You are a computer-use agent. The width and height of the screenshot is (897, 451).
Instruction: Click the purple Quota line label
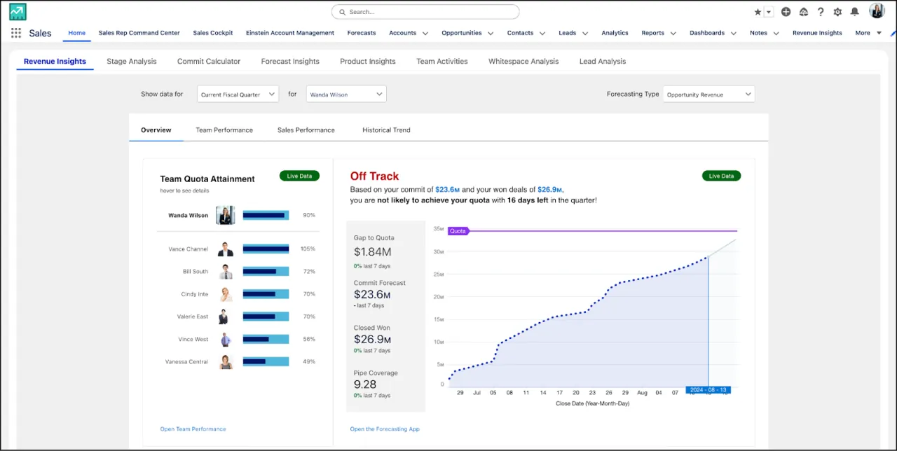(458, 231)
